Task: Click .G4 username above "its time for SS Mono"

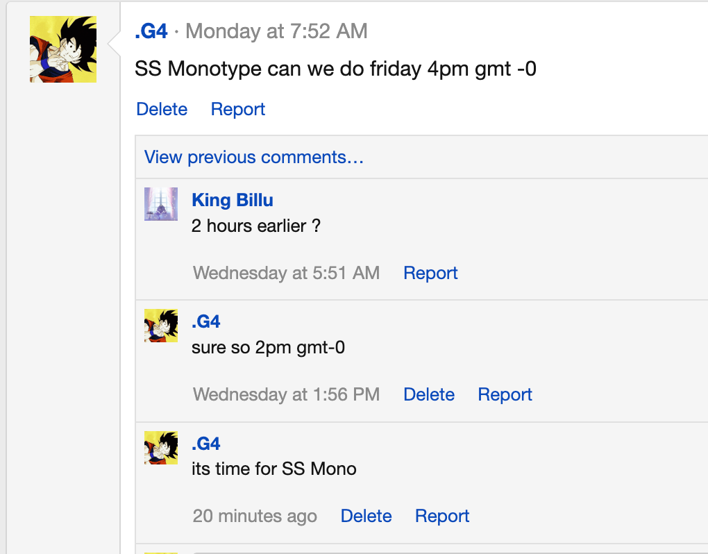Action: click(x=206, y=444)
